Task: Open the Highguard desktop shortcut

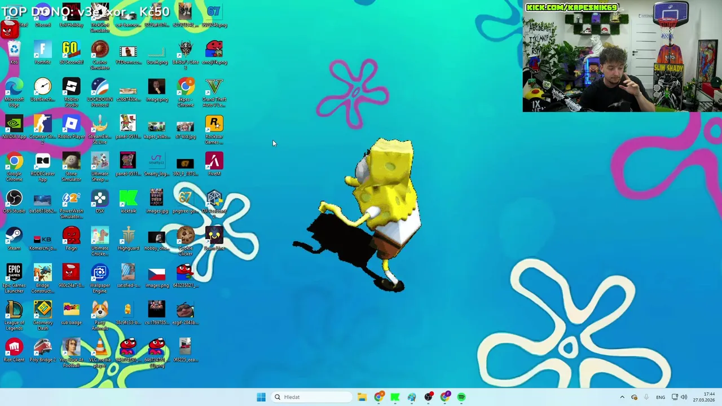Action: 128,239
